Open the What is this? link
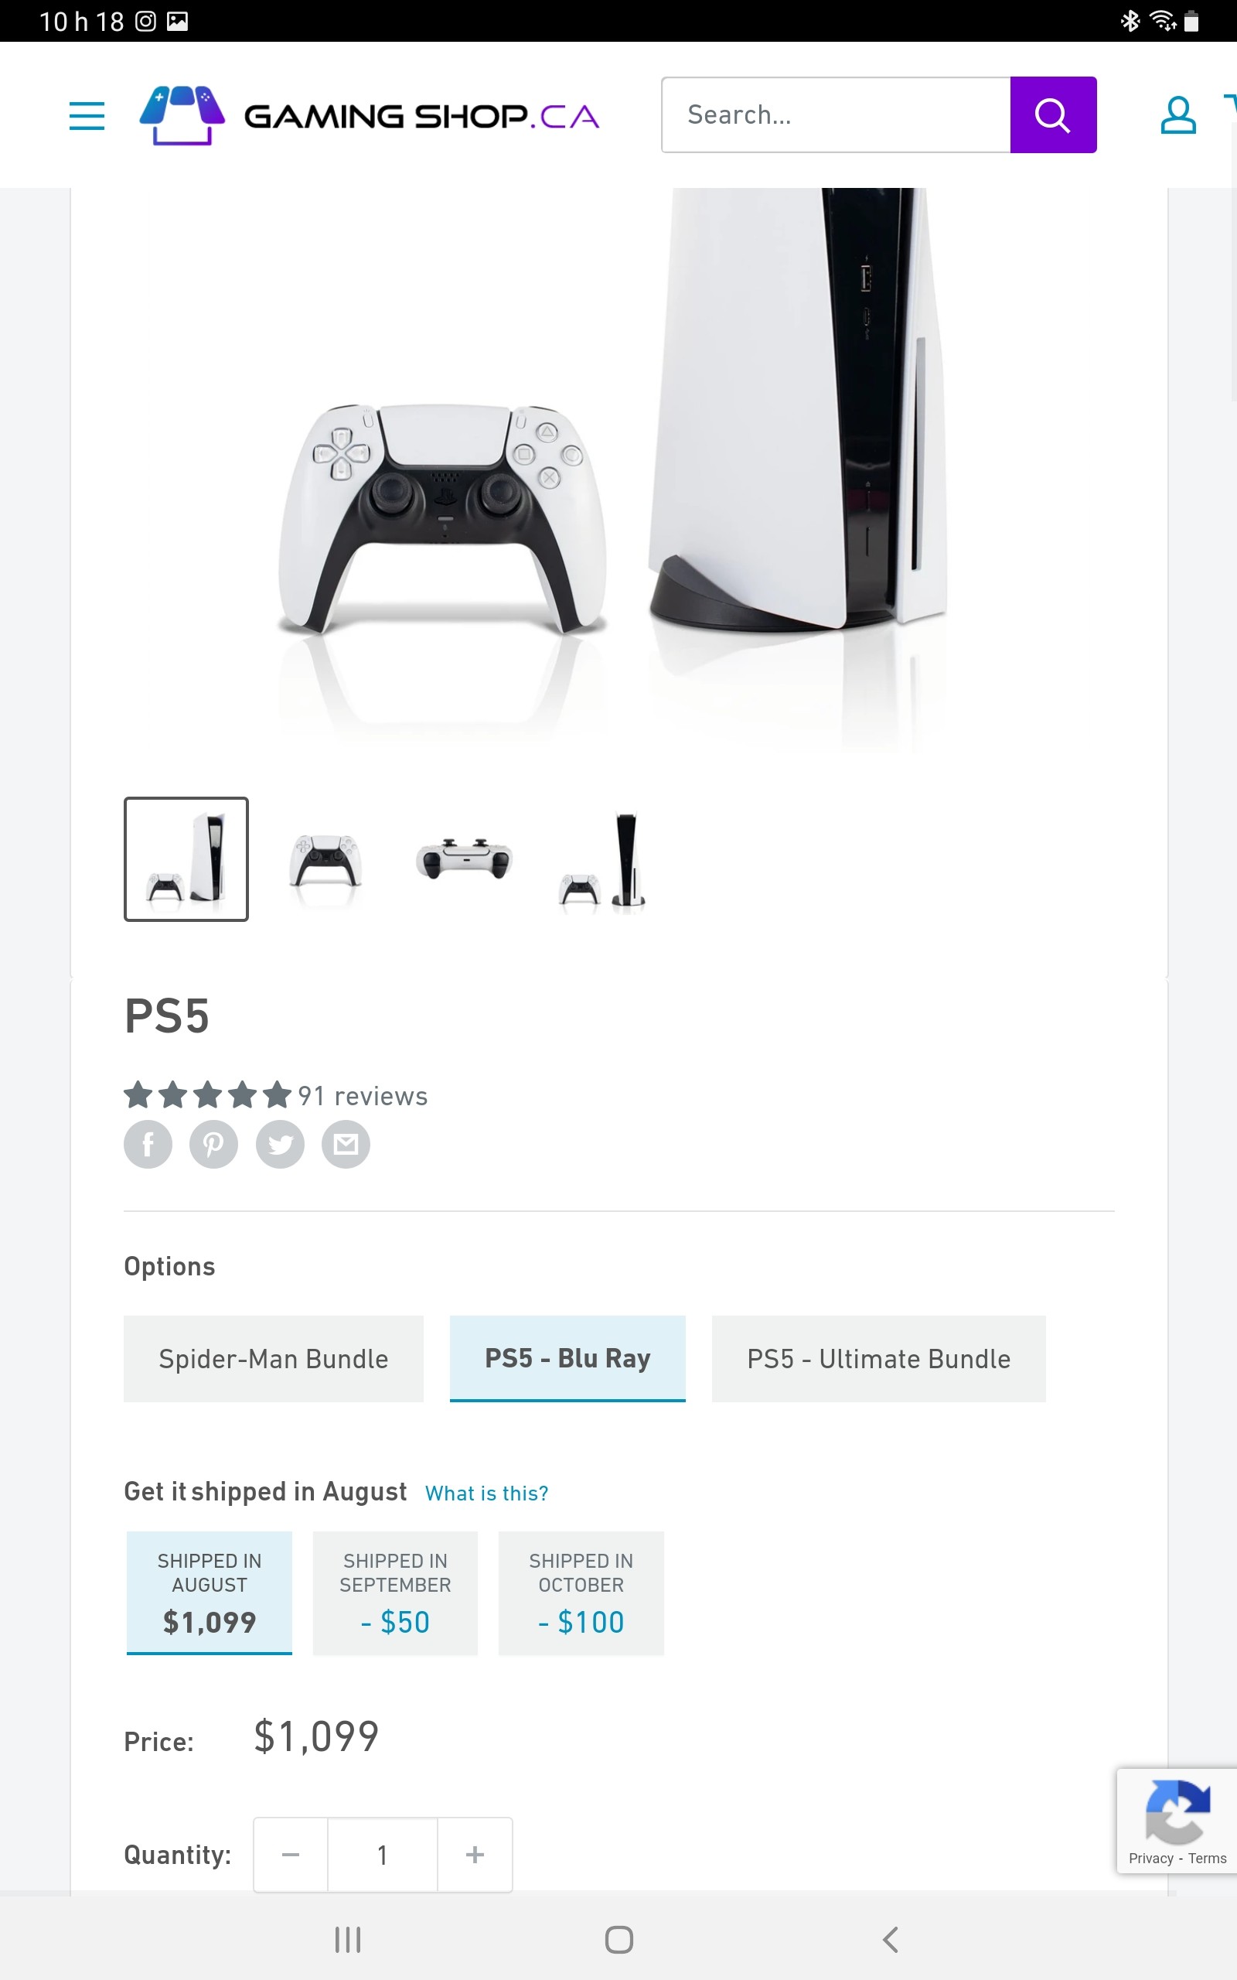The width and height of the screenshot is (1237, 1980). 487,1494
